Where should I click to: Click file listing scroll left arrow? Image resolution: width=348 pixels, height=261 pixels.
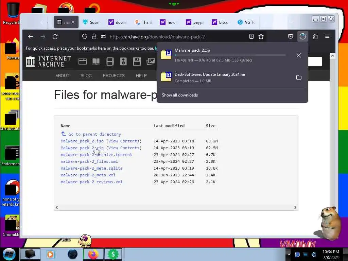point(57,207)
